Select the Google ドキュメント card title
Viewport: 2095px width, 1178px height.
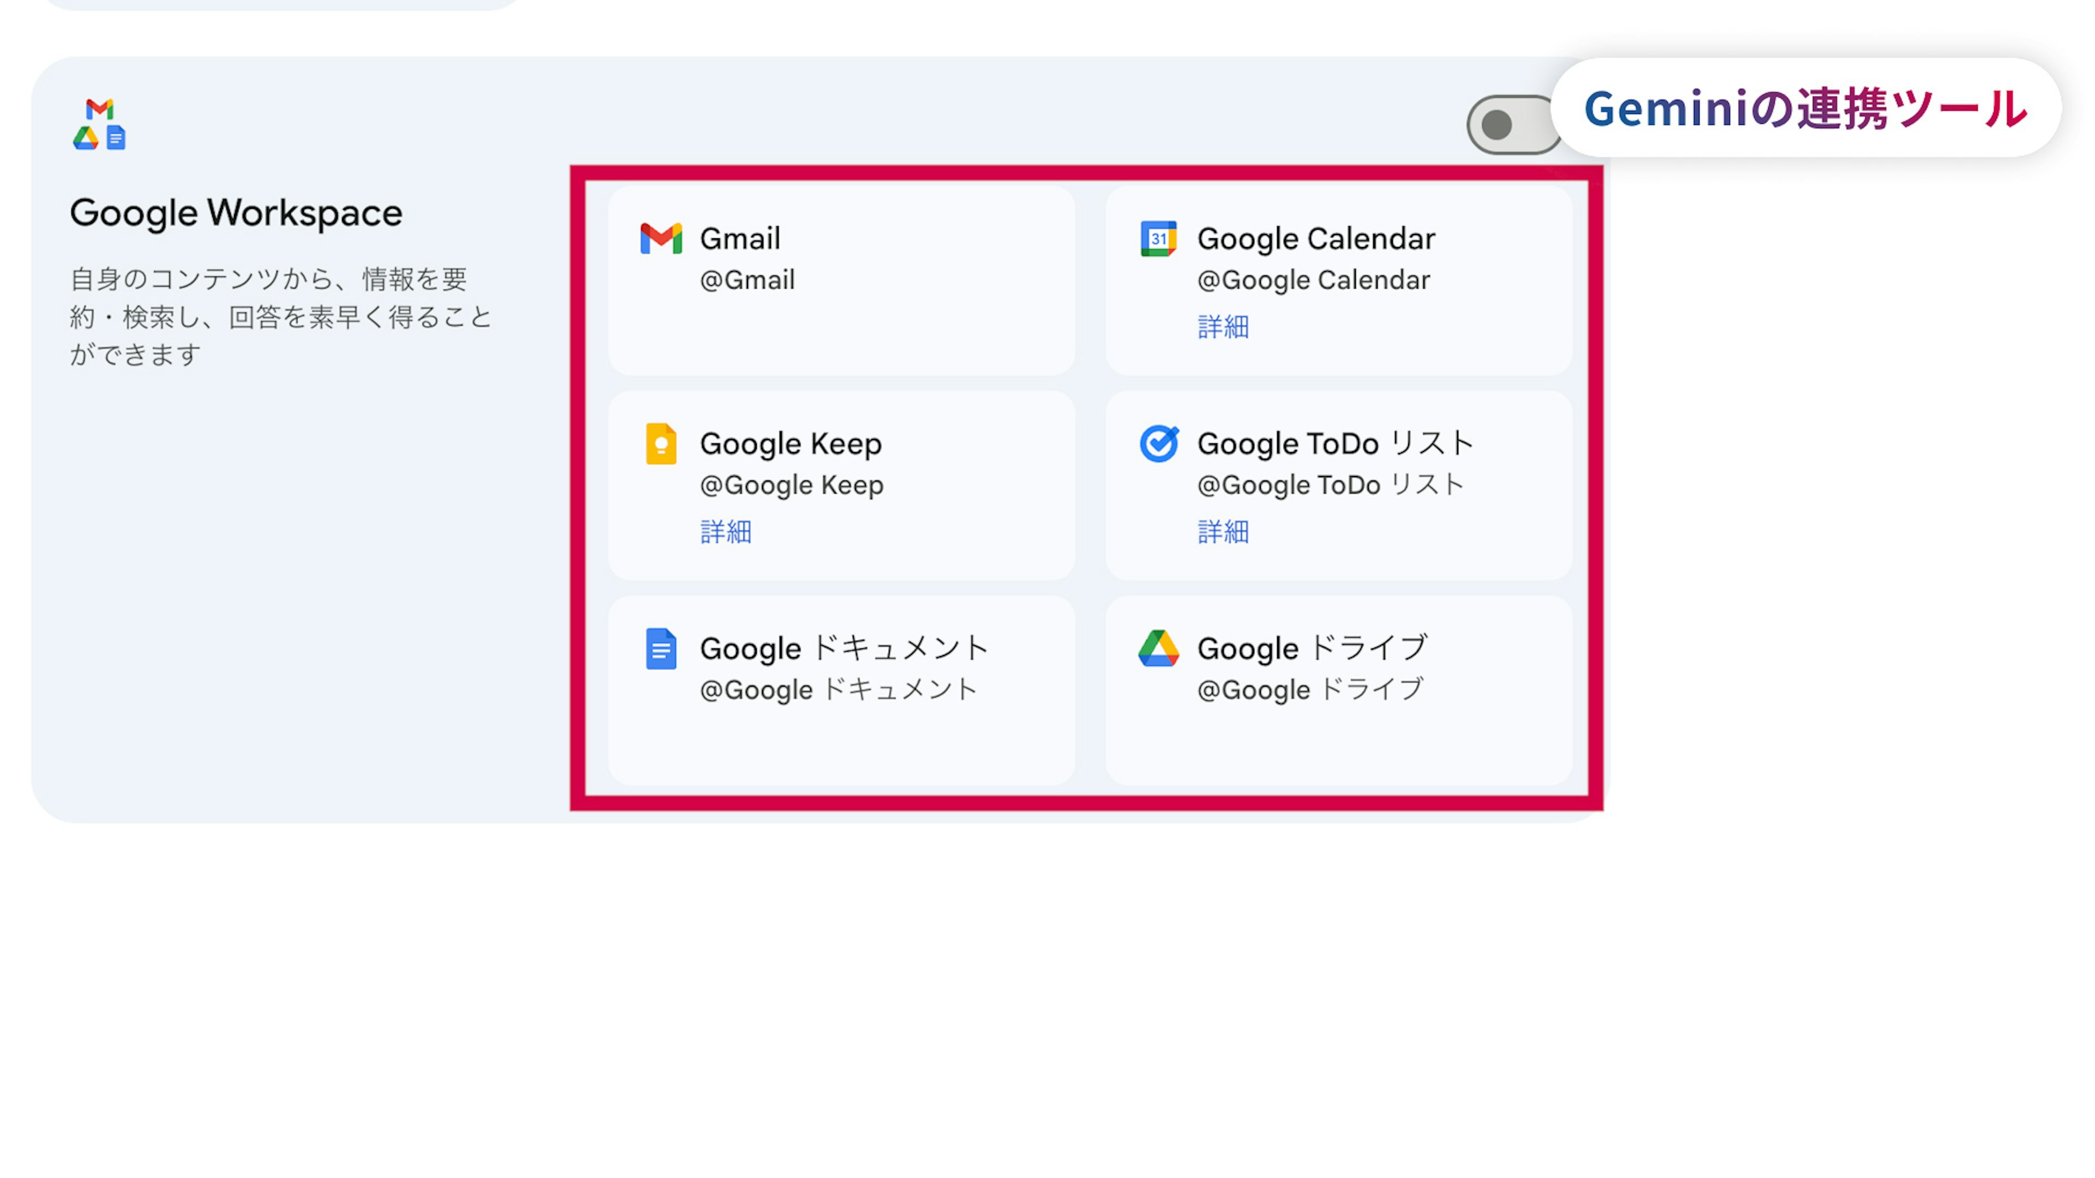[843, 649]
